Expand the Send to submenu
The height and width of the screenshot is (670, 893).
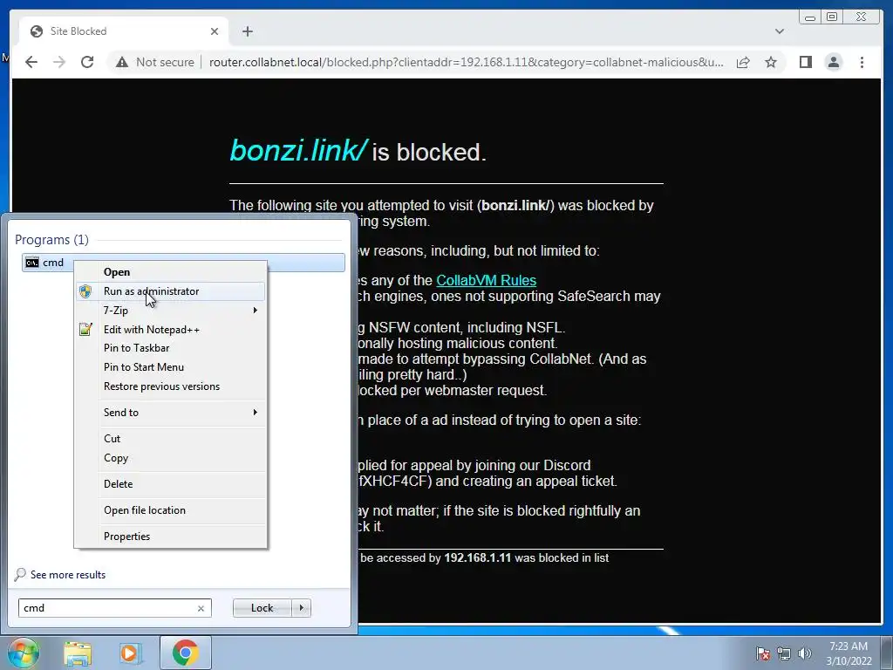[170, 413]
